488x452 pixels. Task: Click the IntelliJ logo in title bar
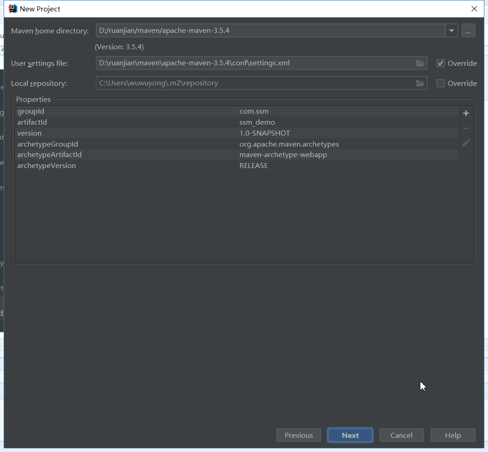click(13, 9)
